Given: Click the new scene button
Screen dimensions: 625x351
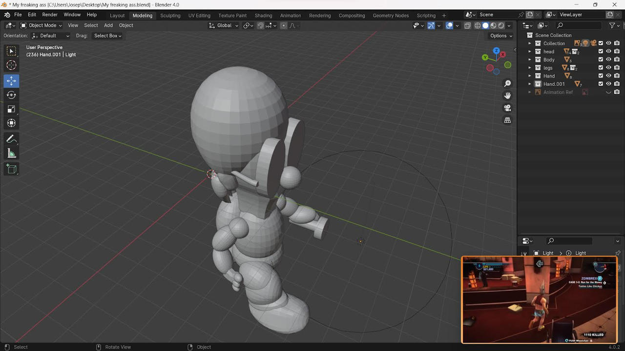Looking at the screenshot, I should tap(530, 15).
